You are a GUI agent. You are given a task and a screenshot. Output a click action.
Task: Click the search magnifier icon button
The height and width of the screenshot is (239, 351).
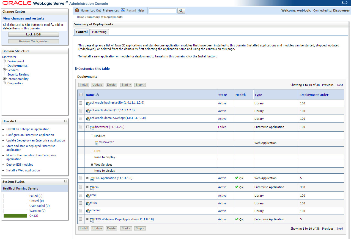pyautogui.click(x=181, y=11)
